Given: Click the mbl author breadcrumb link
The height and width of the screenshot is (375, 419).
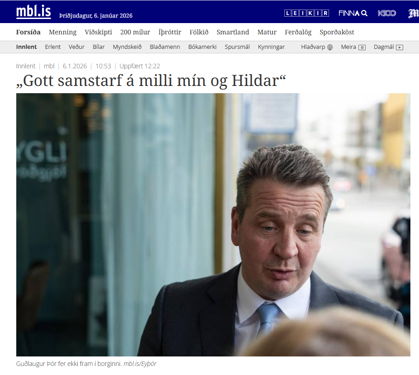Looking at the screenshot, I should (x=49, y=66).
